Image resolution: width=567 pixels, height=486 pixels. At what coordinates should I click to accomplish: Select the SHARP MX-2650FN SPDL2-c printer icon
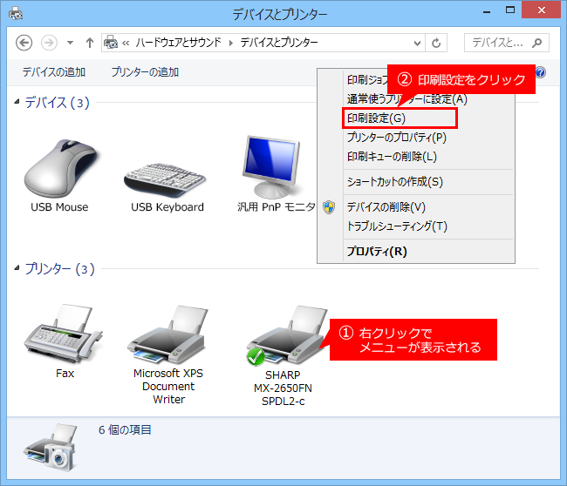(x=287, y=335)
